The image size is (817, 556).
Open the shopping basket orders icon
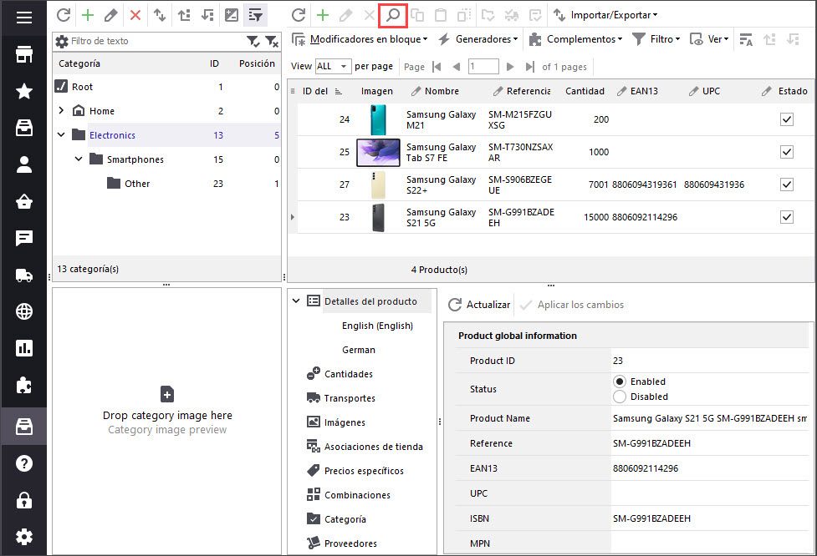pos(24,201)
